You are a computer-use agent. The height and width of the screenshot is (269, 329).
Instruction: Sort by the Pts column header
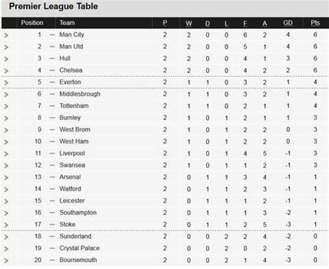click(x=315, y=23)
